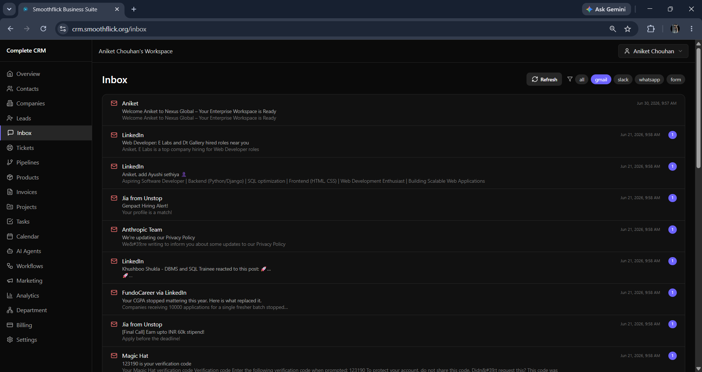The width and height of the screenshot is (702, 372).
Task: Click the page vertical scrollbar thumb
Action: coord(698,108)
